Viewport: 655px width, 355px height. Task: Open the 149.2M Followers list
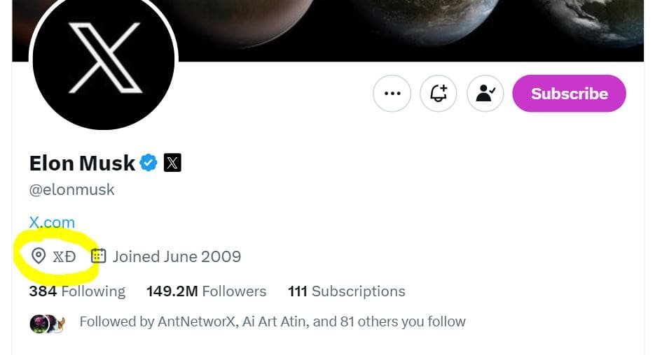(206, 291)
